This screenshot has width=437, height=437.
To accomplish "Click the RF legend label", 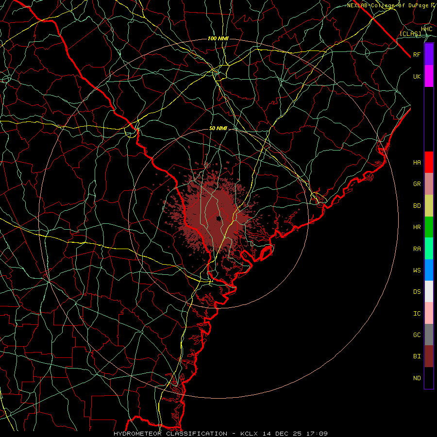I will pyautogui.click(x=417, y=54).
